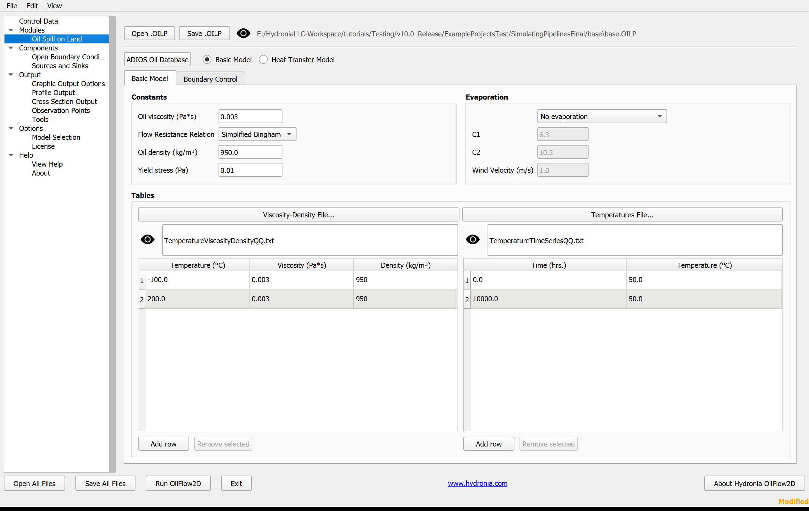The width and height of the screenshot is (809, 511).
Task: Click the Viscosity-Density File... button
Action: [298, 215]
